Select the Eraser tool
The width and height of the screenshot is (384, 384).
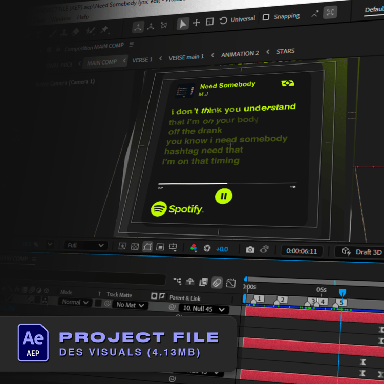[75, 32]
